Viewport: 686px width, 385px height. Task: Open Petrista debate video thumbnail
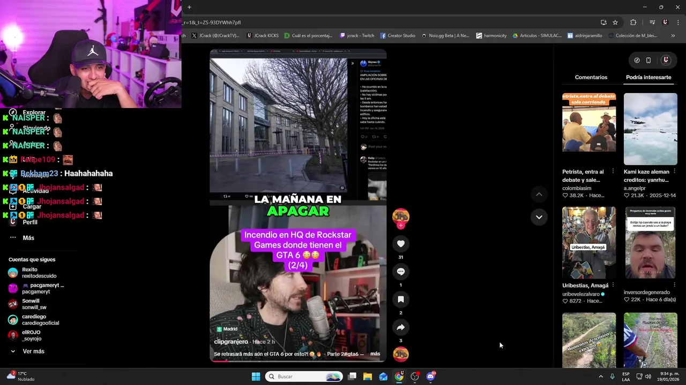tap(589, 129)
